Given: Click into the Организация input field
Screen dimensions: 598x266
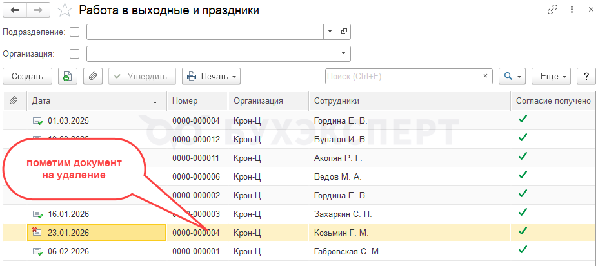Looking at the screenshot, I should click(x=212, y=53).
